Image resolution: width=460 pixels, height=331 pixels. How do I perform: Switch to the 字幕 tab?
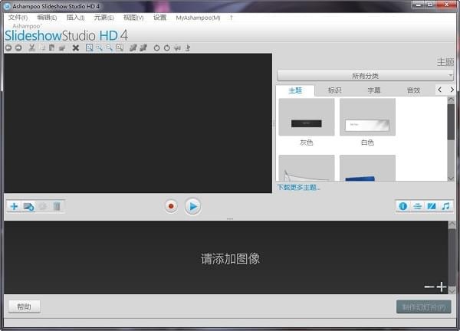click(374, 90)
